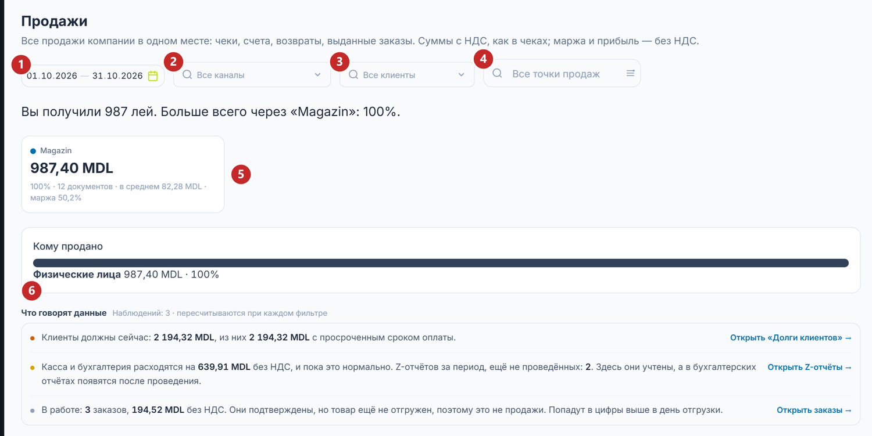Open the filter lines icon in «Все точки продаж»
Screen dimensions: 872x436
coord(630,73)
